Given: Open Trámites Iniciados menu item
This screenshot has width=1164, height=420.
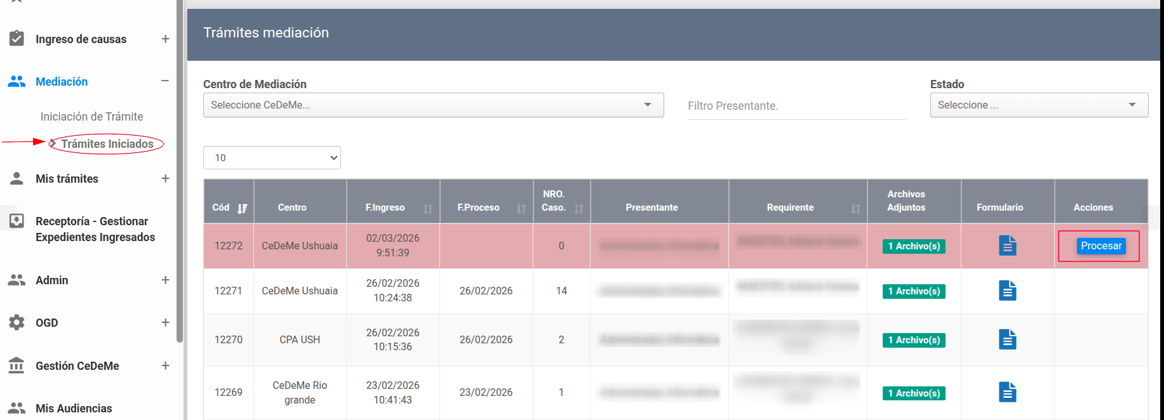Looking at the screenshot, I should (x=107, y=144).
